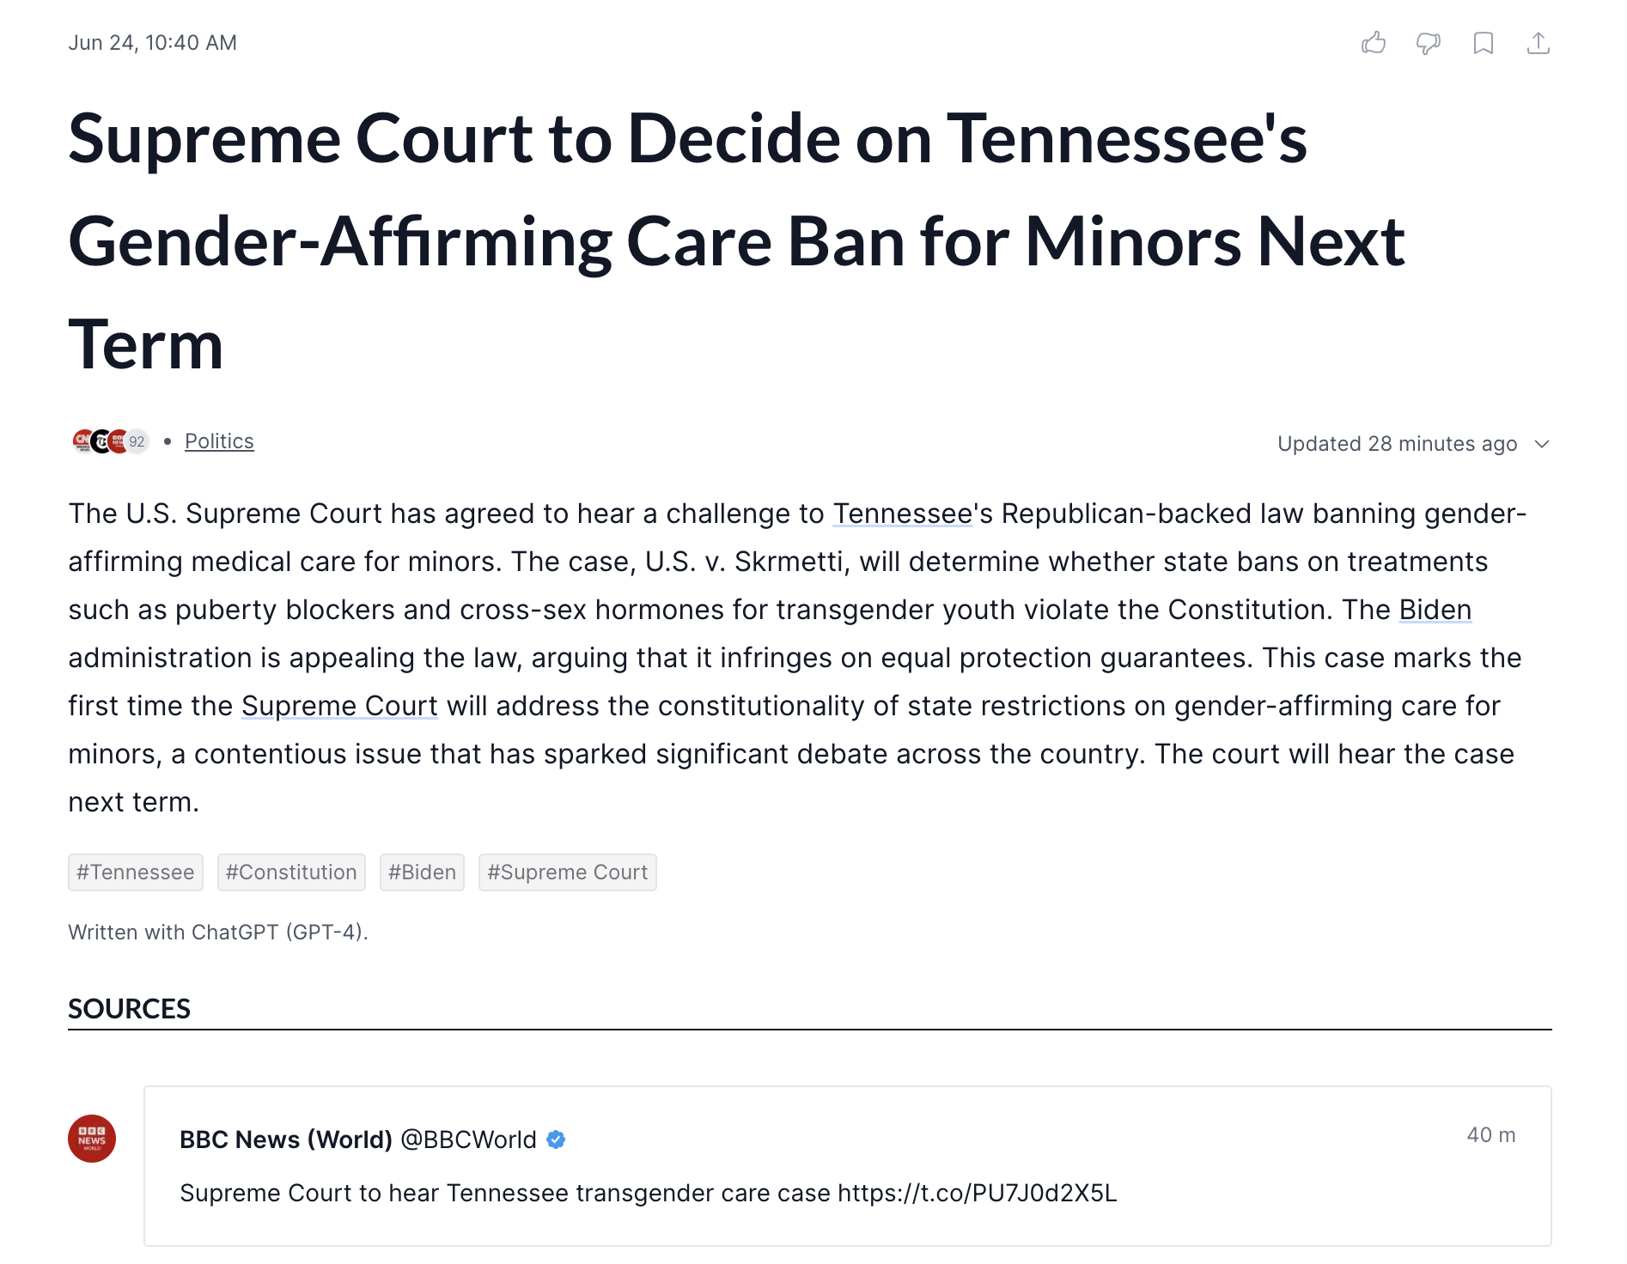Bookmark this article
This screenshot has height=1264, width=1627.
[1484, 43]
